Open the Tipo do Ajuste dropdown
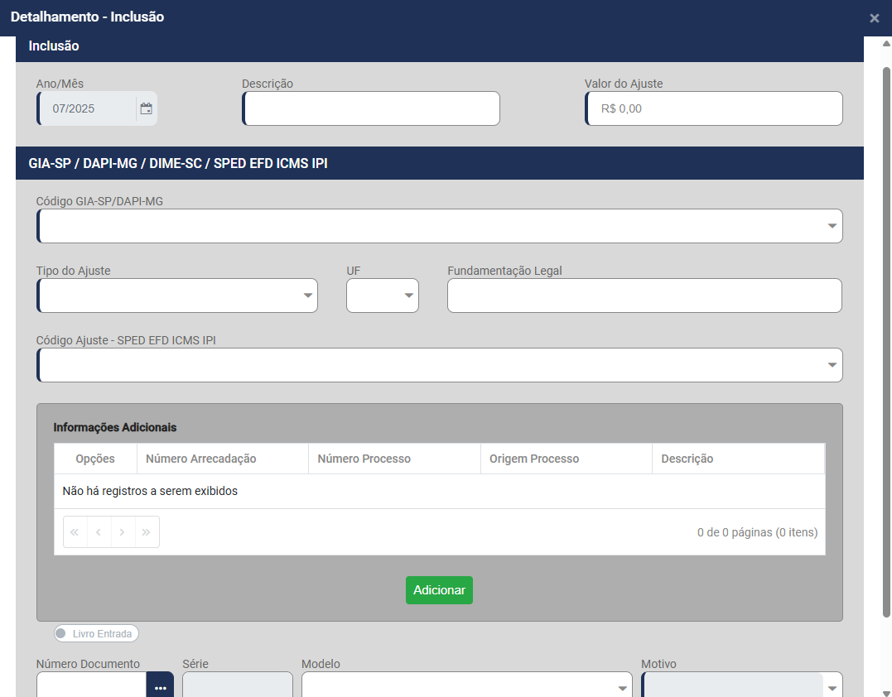 (x=308, y=296)
